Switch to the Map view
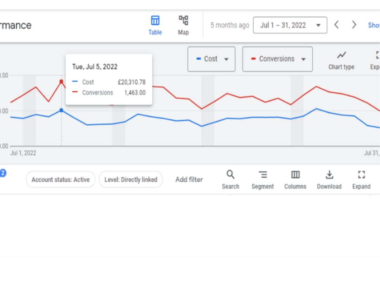Image resolution: width=380 pixels, height=285 pixels. click(184, 25)
